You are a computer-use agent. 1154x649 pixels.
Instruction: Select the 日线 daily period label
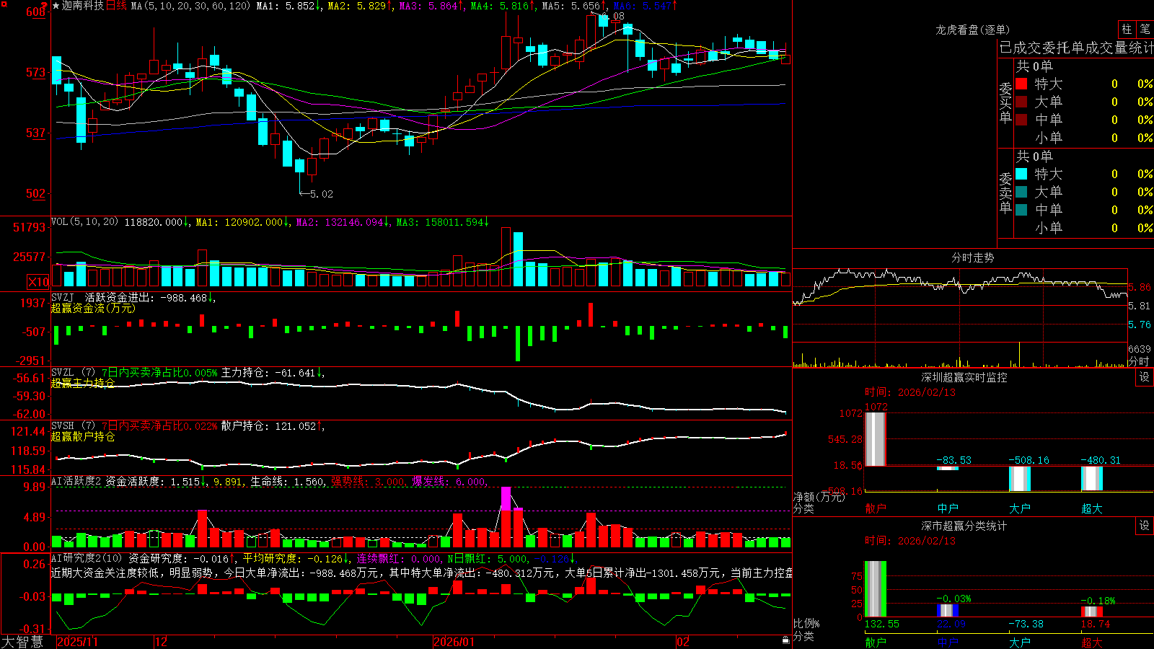116,6
